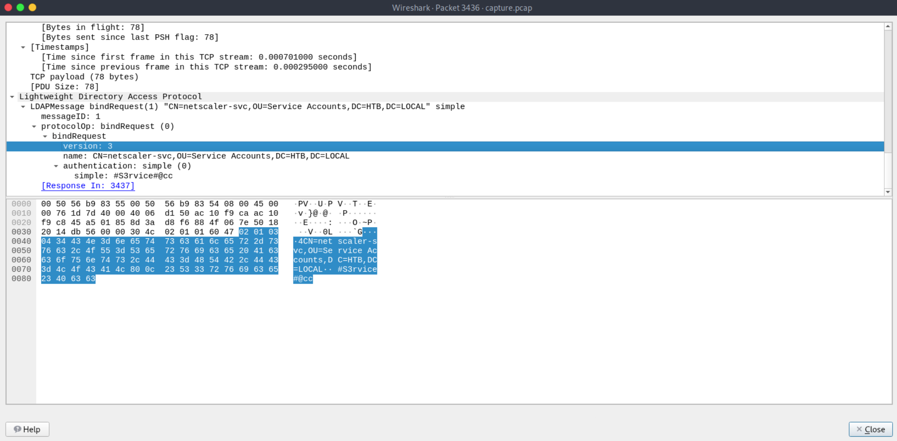Collapse the Lightweight Directory Access Protocol section
The height and width of the screenshot is (441, 897).
click(x=12, y=97)
